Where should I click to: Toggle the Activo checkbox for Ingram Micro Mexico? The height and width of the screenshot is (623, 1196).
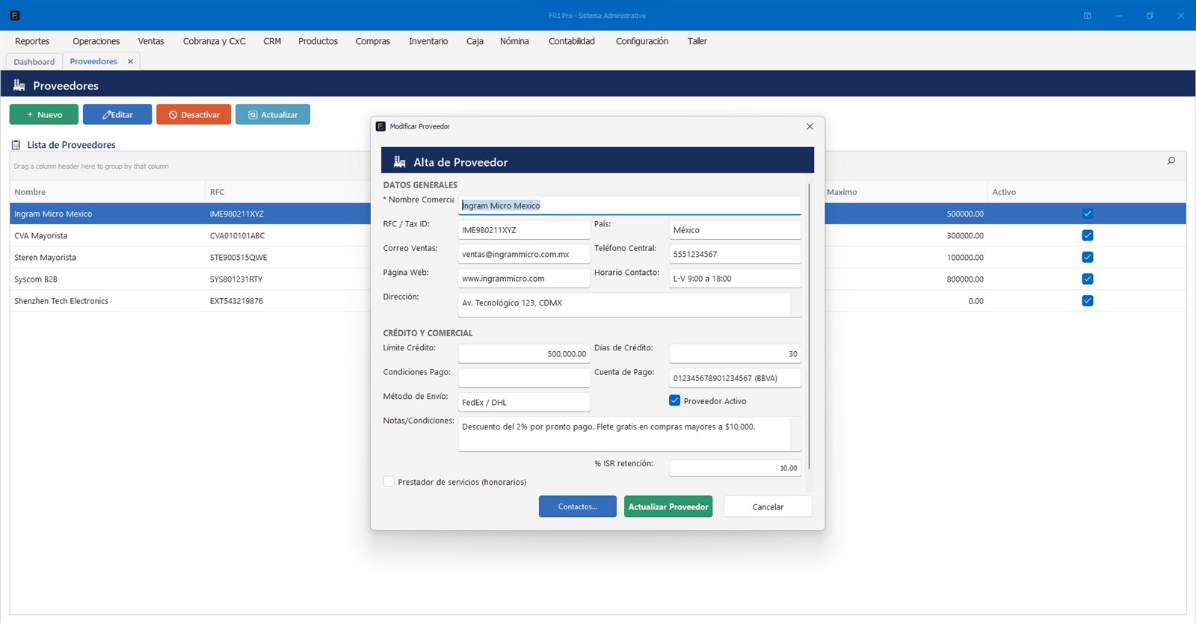click(x=1088, y=214)
